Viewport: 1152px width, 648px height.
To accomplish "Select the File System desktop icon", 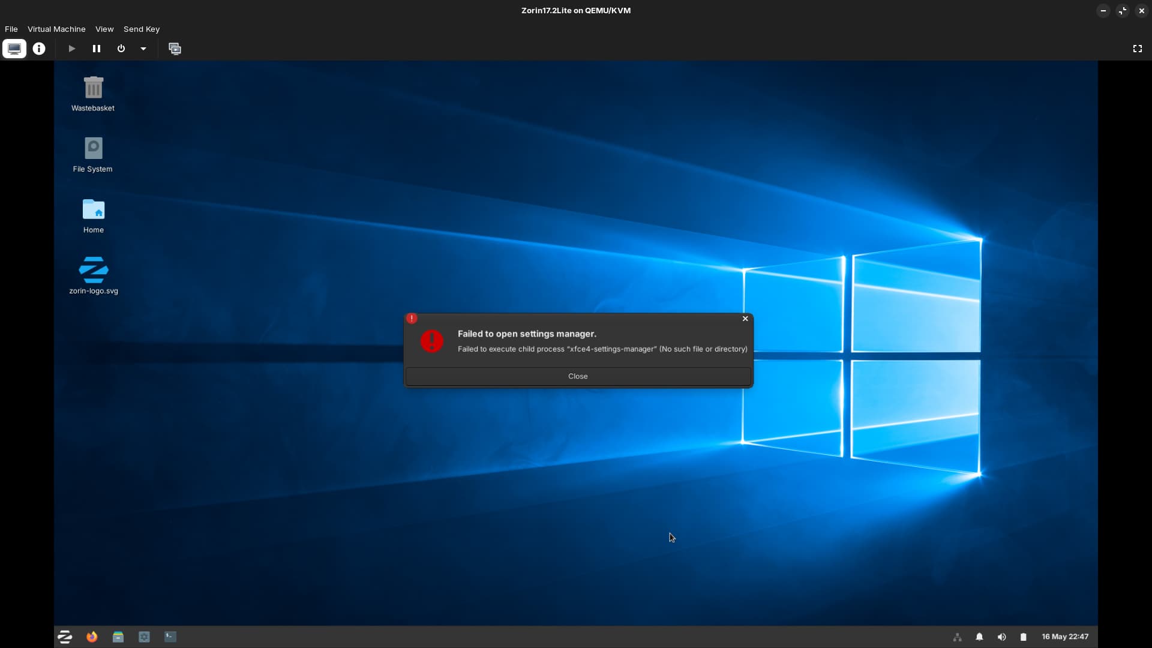I will [93, 155].
